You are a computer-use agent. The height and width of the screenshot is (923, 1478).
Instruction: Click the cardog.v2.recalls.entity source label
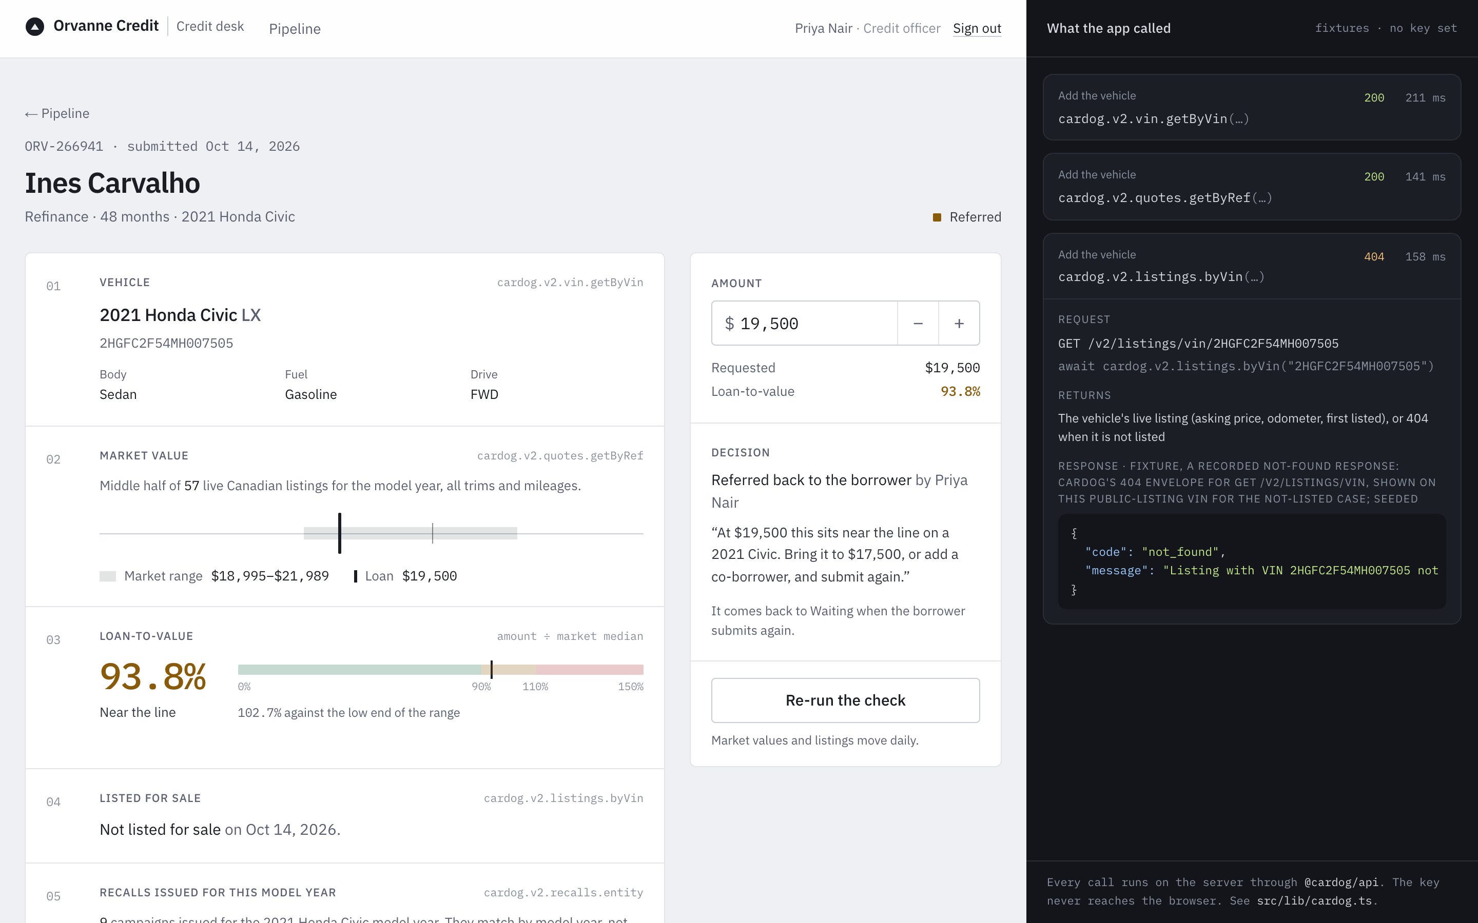tap(563, 892)
